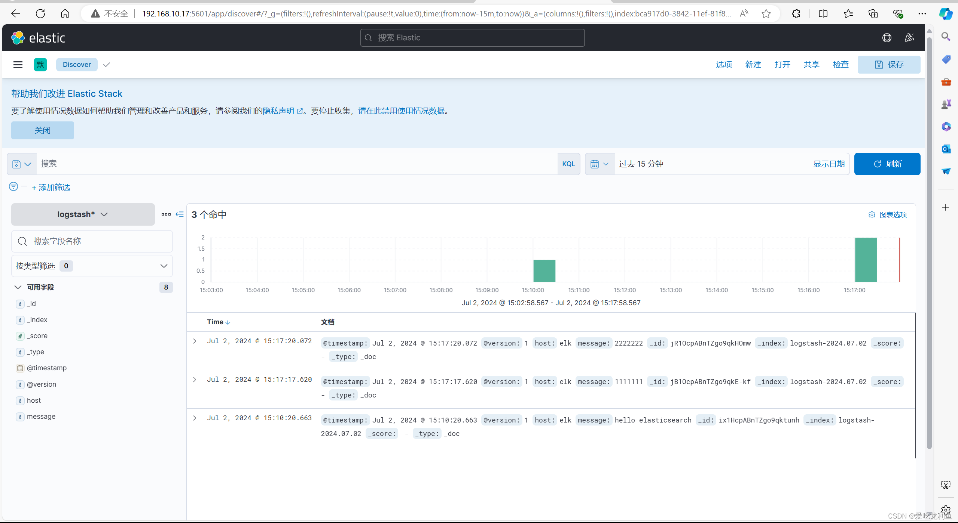Collapse the available fields section
958x523 pixels.
point(18,287)
